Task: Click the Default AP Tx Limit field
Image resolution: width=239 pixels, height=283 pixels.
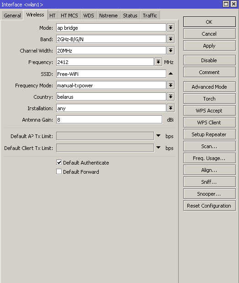Action: pyautogui.click(x=105, y=136)
